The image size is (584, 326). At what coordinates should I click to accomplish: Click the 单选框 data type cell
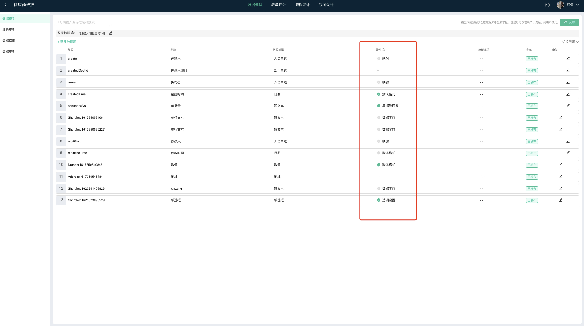pos(279,200)
